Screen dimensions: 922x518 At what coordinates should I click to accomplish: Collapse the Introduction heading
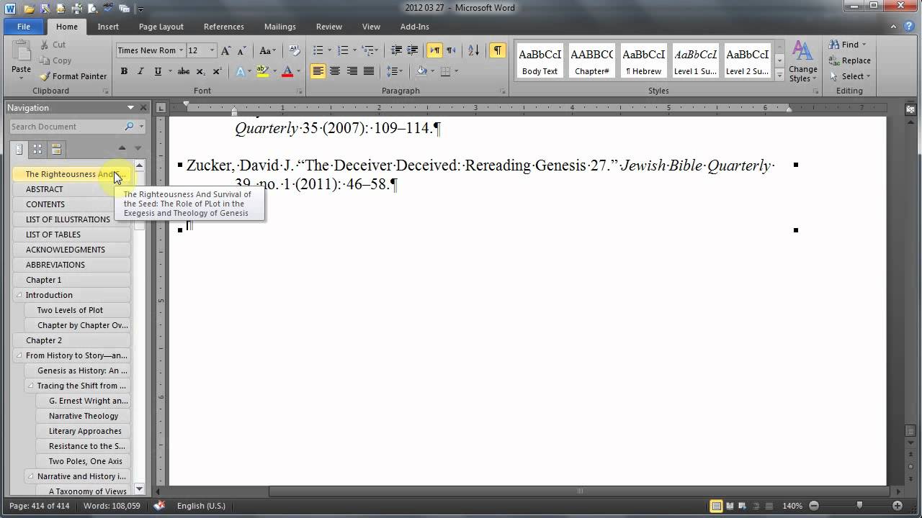click(x=19, y=295)
